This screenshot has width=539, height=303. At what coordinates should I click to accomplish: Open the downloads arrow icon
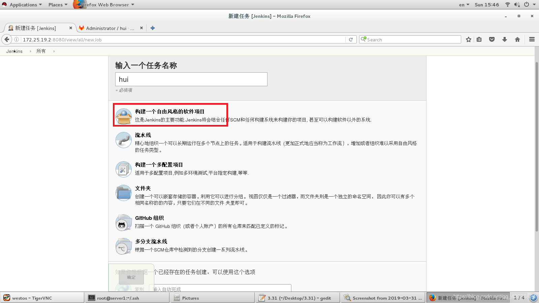pyautogui.click(x=505, y=39)
